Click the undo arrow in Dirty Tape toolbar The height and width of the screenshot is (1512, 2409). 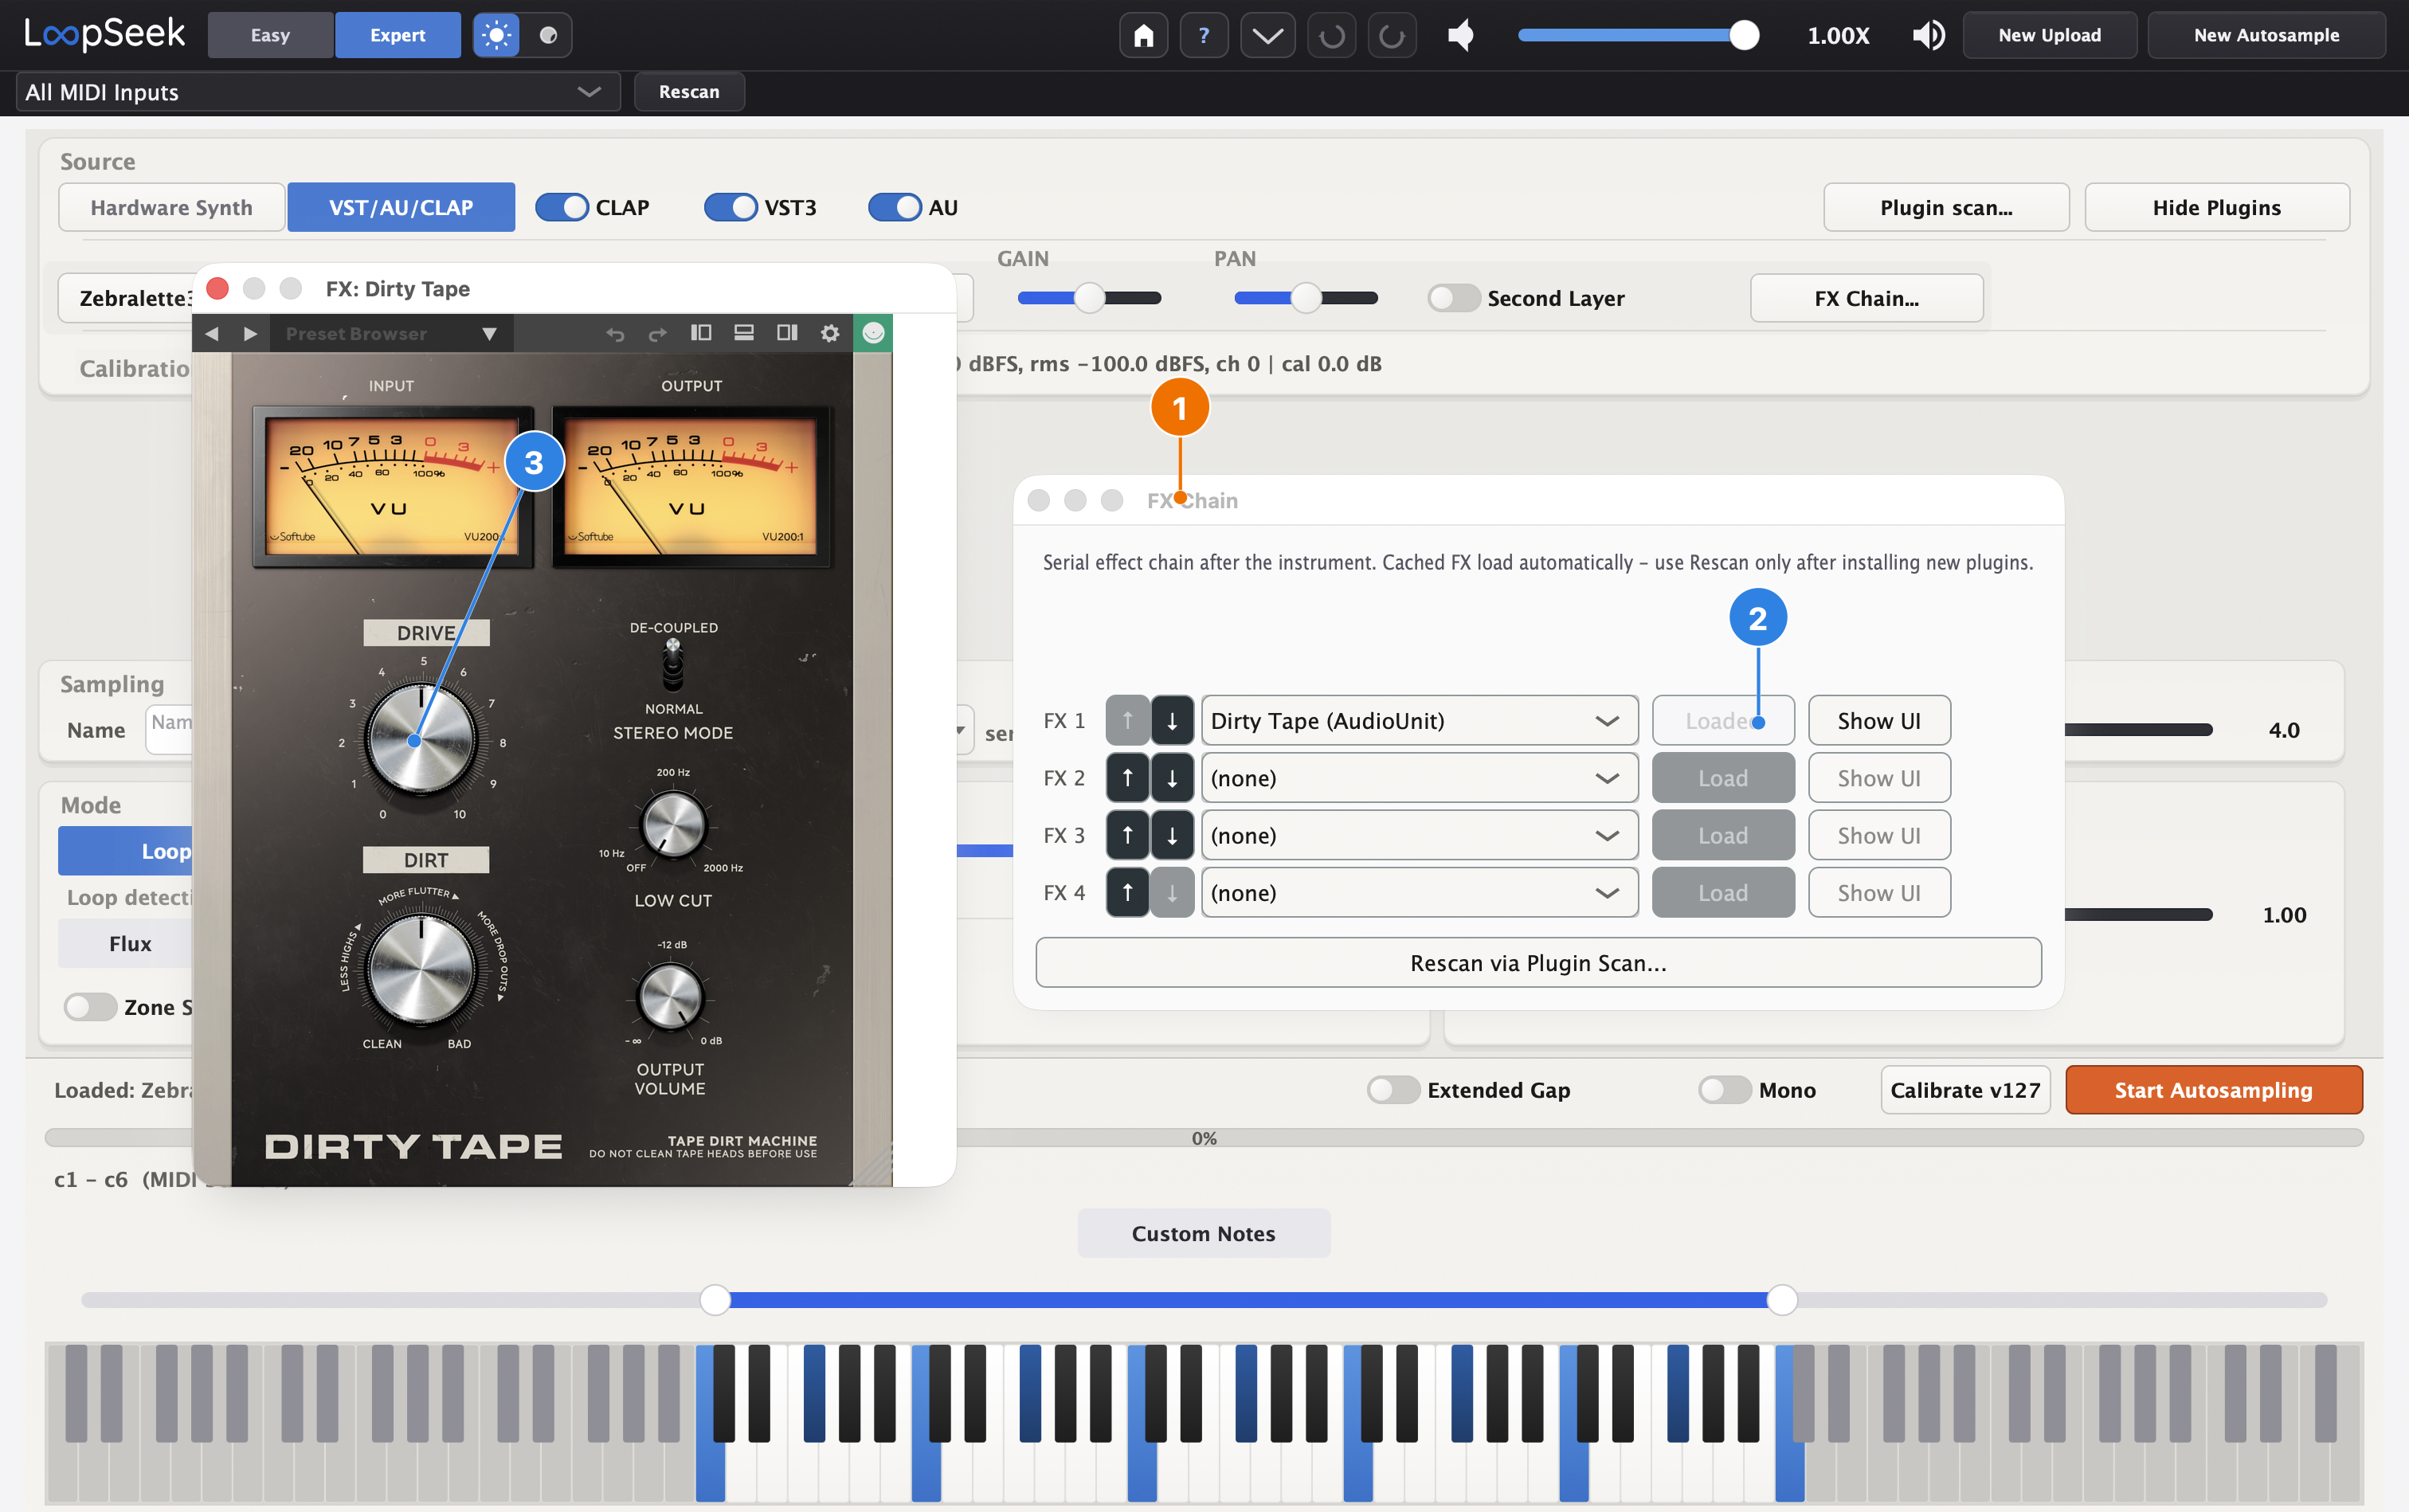(x=615, y=333)
